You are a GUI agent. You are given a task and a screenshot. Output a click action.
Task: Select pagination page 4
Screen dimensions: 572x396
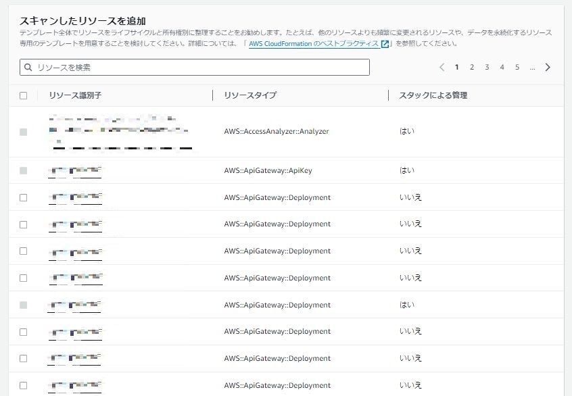click(502, 67)
